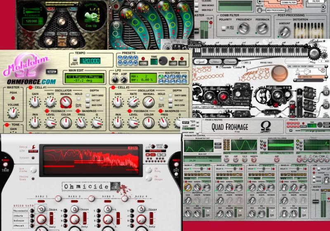
Task: Select the sine LFO waveform icon in Mobilohm
Action: pyautogui.click(x=161, y=77)
